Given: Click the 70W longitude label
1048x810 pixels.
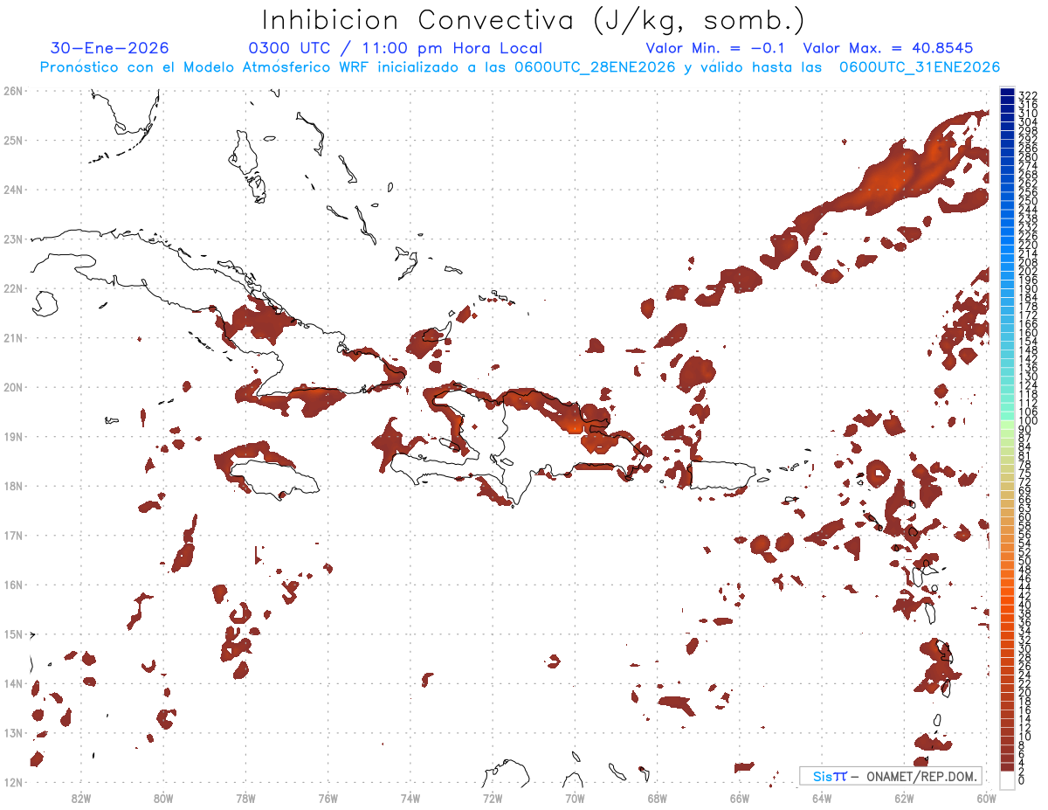Looking at the screenshot, I should click(x=575, y=797).
